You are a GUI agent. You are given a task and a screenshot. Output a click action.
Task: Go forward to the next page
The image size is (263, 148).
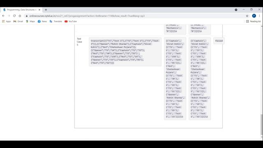coord(9,16)
